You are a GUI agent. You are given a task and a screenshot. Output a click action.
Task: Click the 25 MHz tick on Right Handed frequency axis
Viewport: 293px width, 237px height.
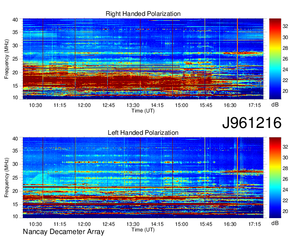pos(15,59)
